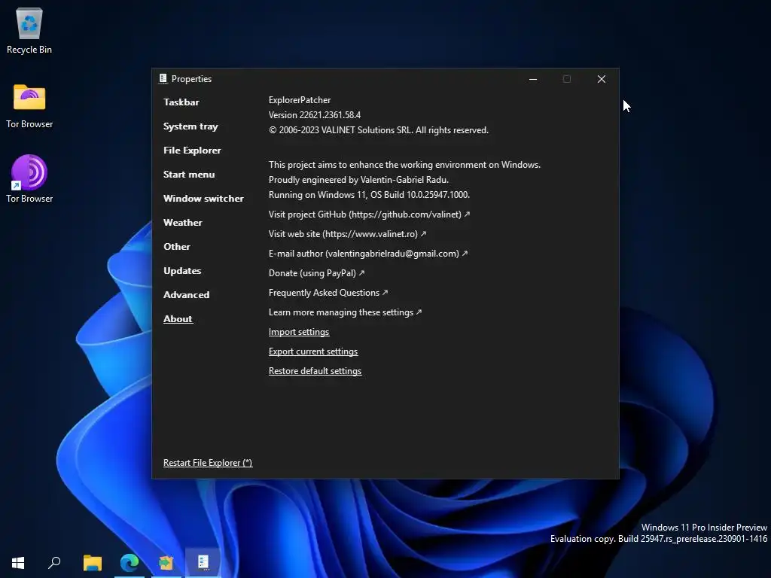Image resolution: width=771 pixels, height=578 pixels.
Task: Open the Window switcher section
Action: tap(203, 199)
